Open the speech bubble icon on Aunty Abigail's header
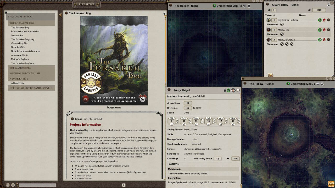 [x=237, y=90]
